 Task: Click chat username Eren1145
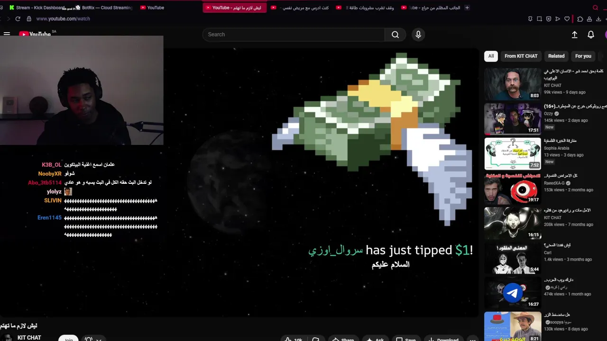tap(49, 218)
